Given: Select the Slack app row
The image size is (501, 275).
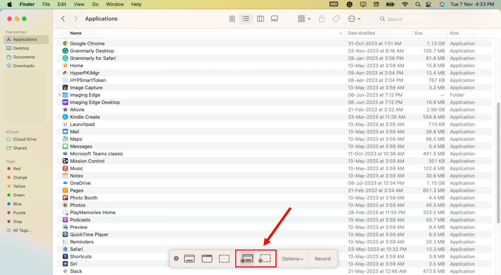Looking at the screenshot, I should coord(274,271).
